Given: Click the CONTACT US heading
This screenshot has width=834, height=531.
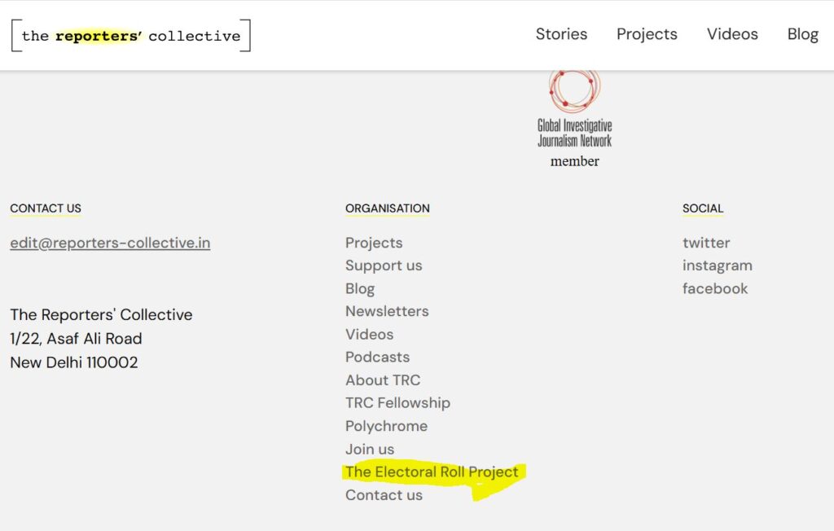Looking at the screenshot, I should click(x=46, y=208).
